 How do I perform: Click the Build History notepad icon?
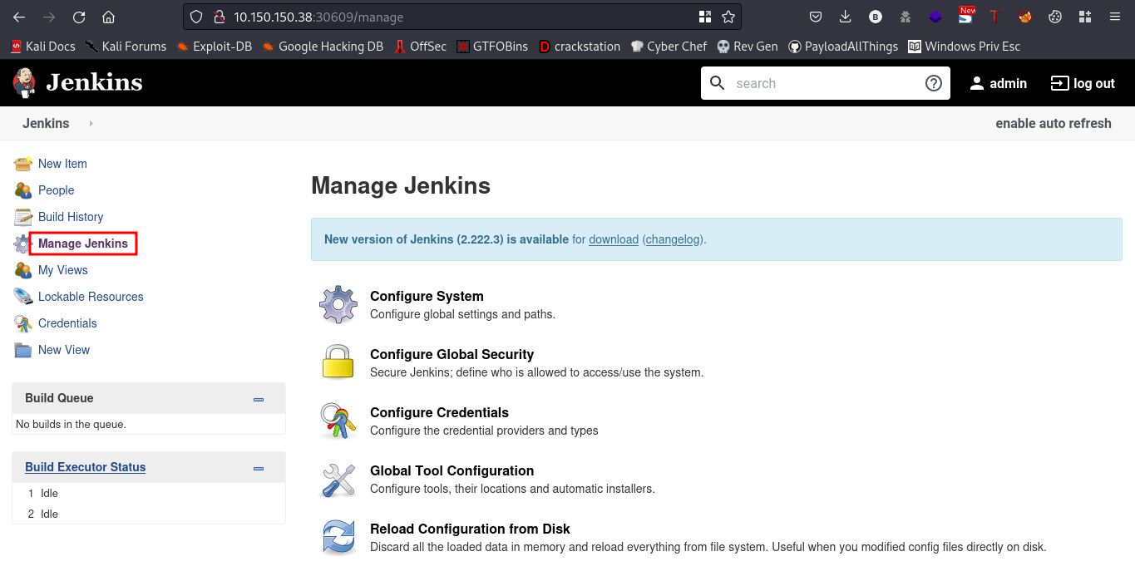[x=23, y=217]
